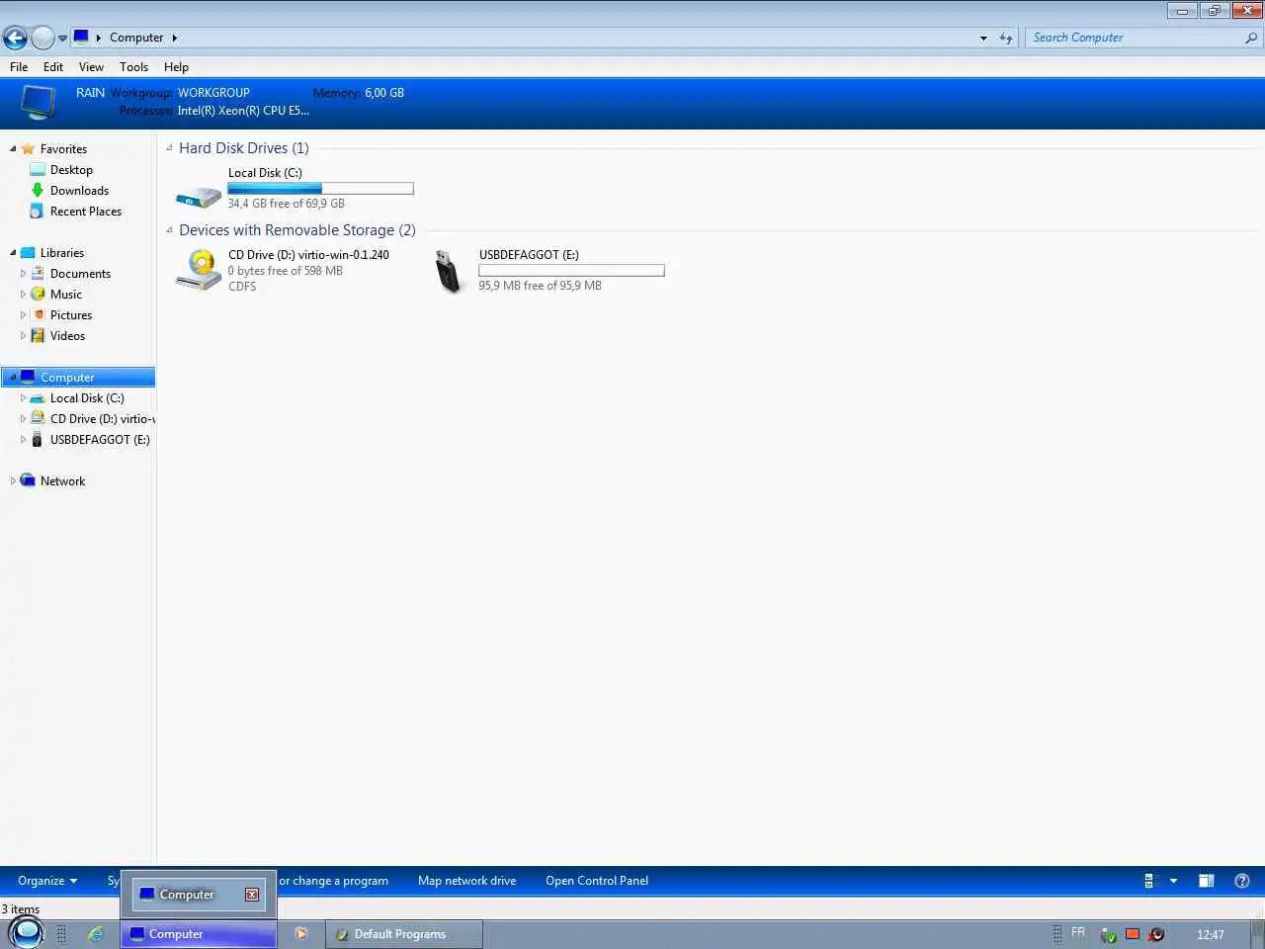This screenshot has width=1265, height=949.
Task: Click USBDEFAGGOT (E:) capacity bar
Action: [571, 270]
